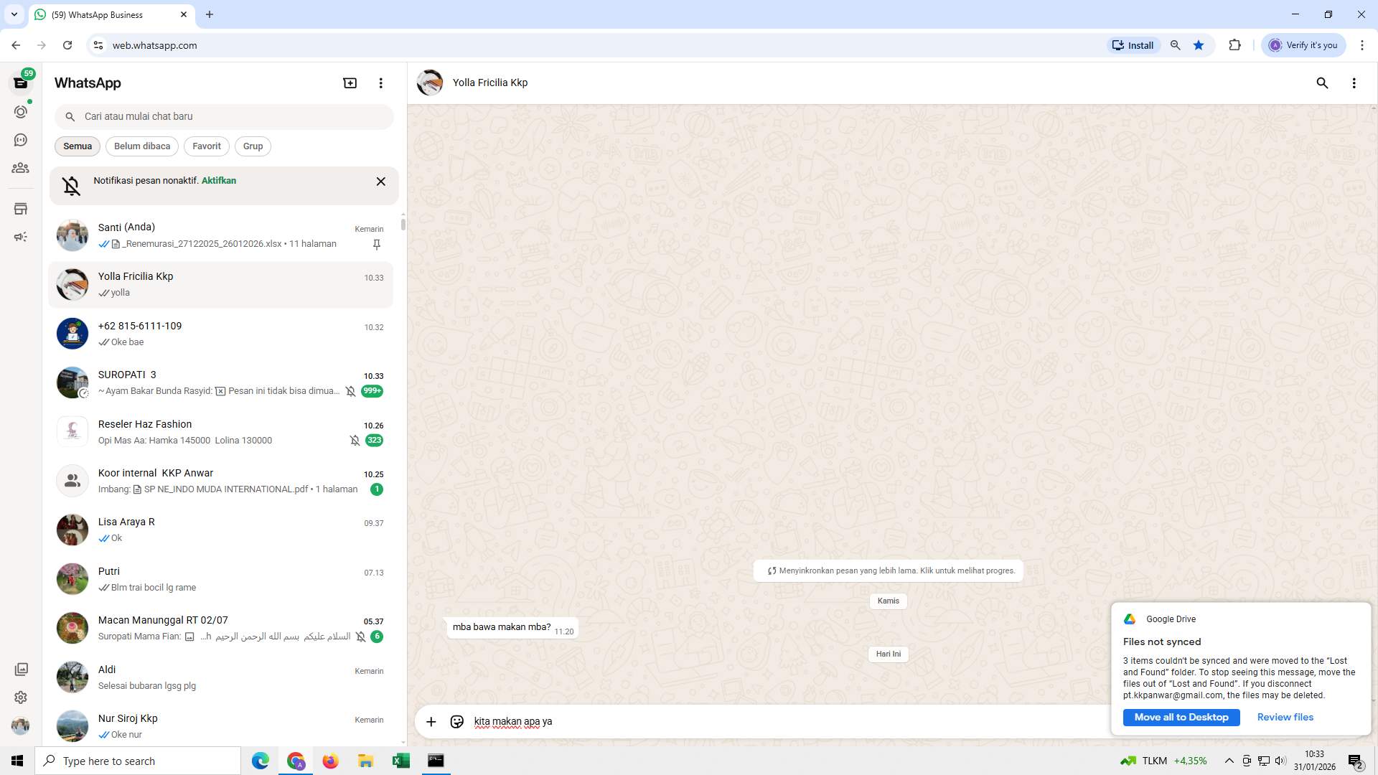Viewport: 1378px width, 775px height.
Task: Attach a file using the plus icon
Action: [431, 721]
